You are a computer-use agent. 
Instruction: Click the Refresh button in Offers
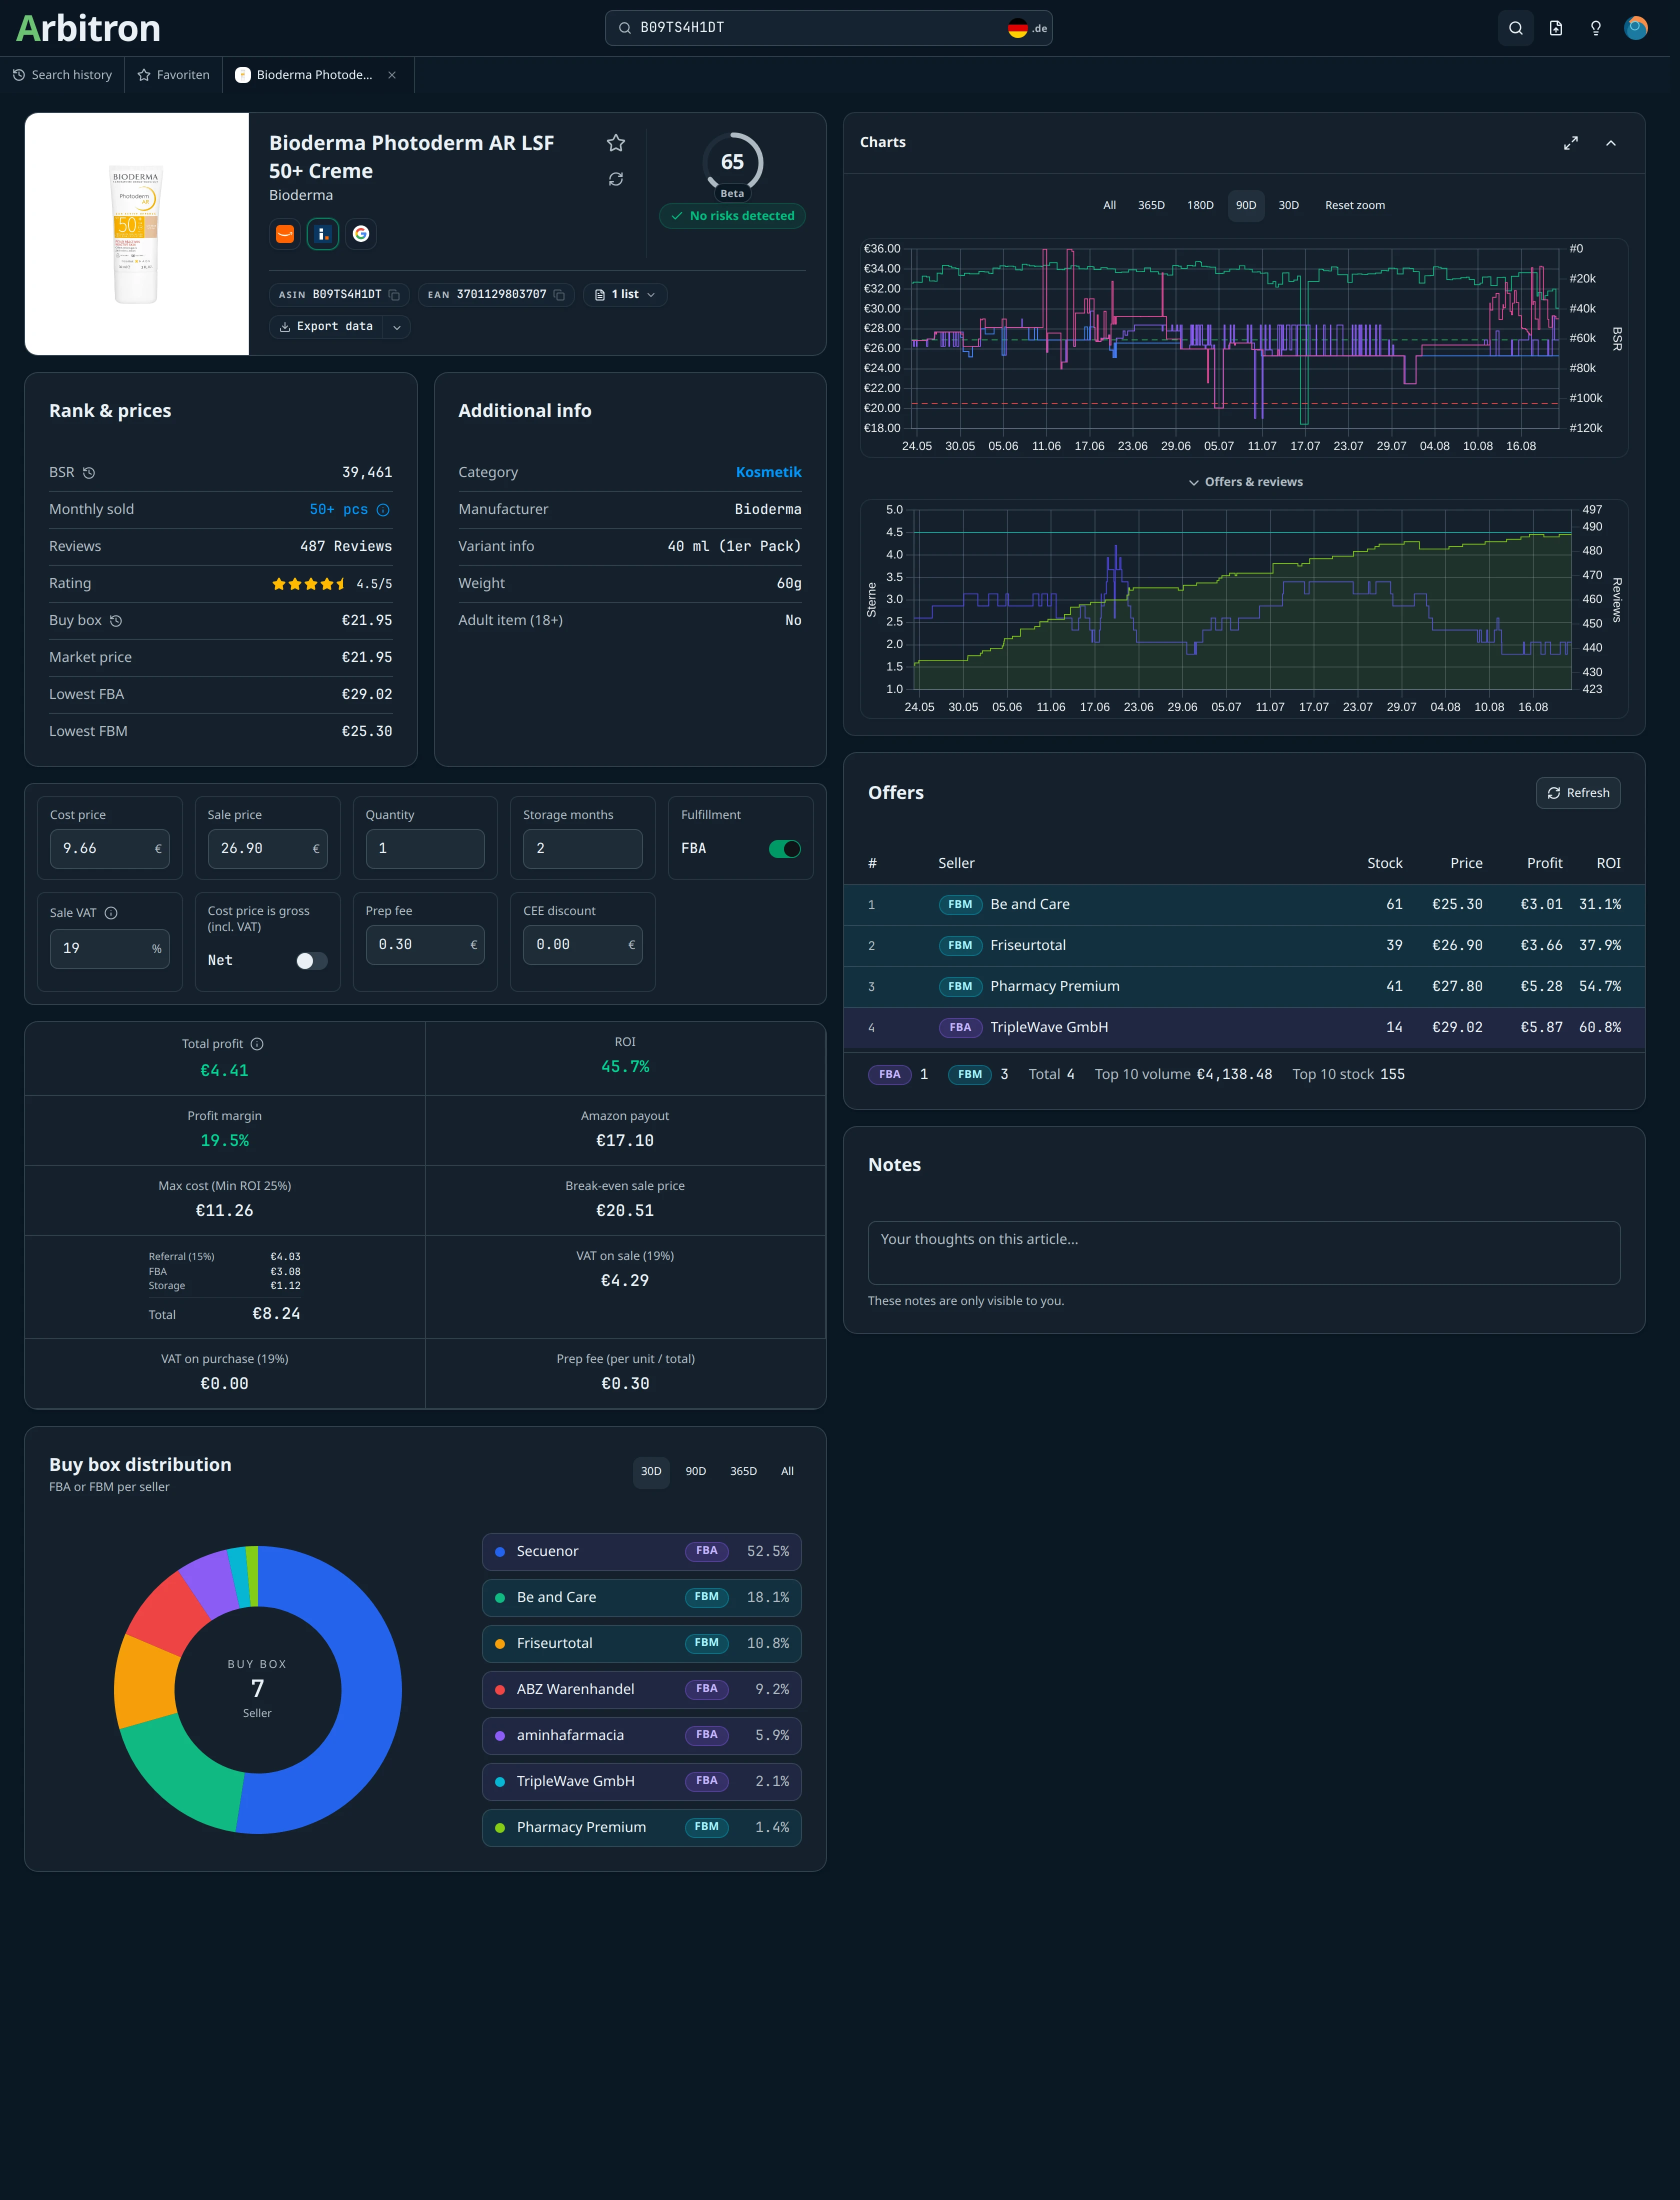1578,793
